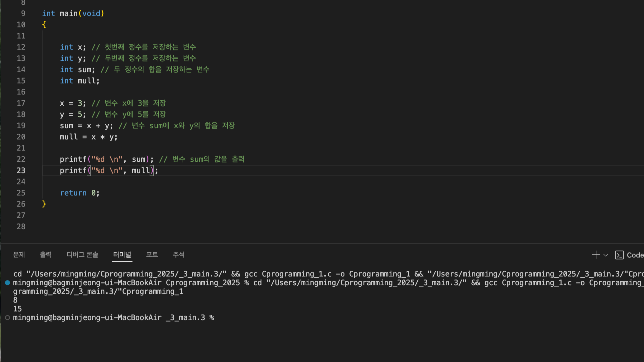Open the 디버그 콘솔 tab
This screenshot has height=362, width=644.
pyautogui.click(x=83, y=255)
